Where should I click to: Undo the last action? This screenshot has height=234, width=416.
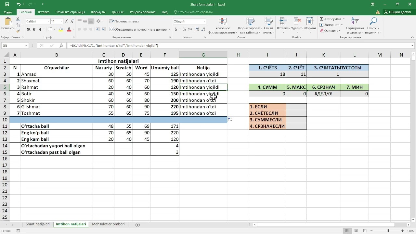(19, 4)
